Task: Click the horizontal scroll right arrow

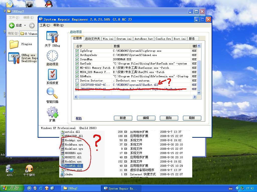Action: tap(195, 97)
